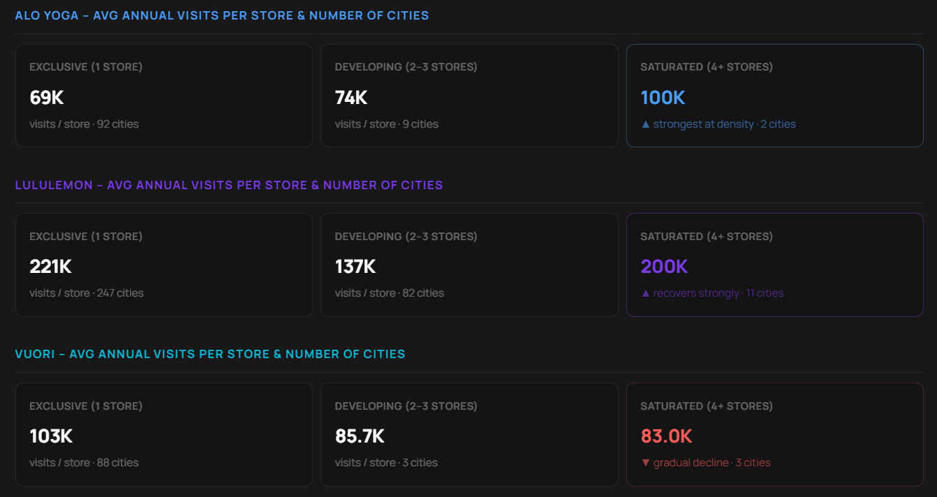Click 'gradual decline · 3 cities' note

(705, 463)
